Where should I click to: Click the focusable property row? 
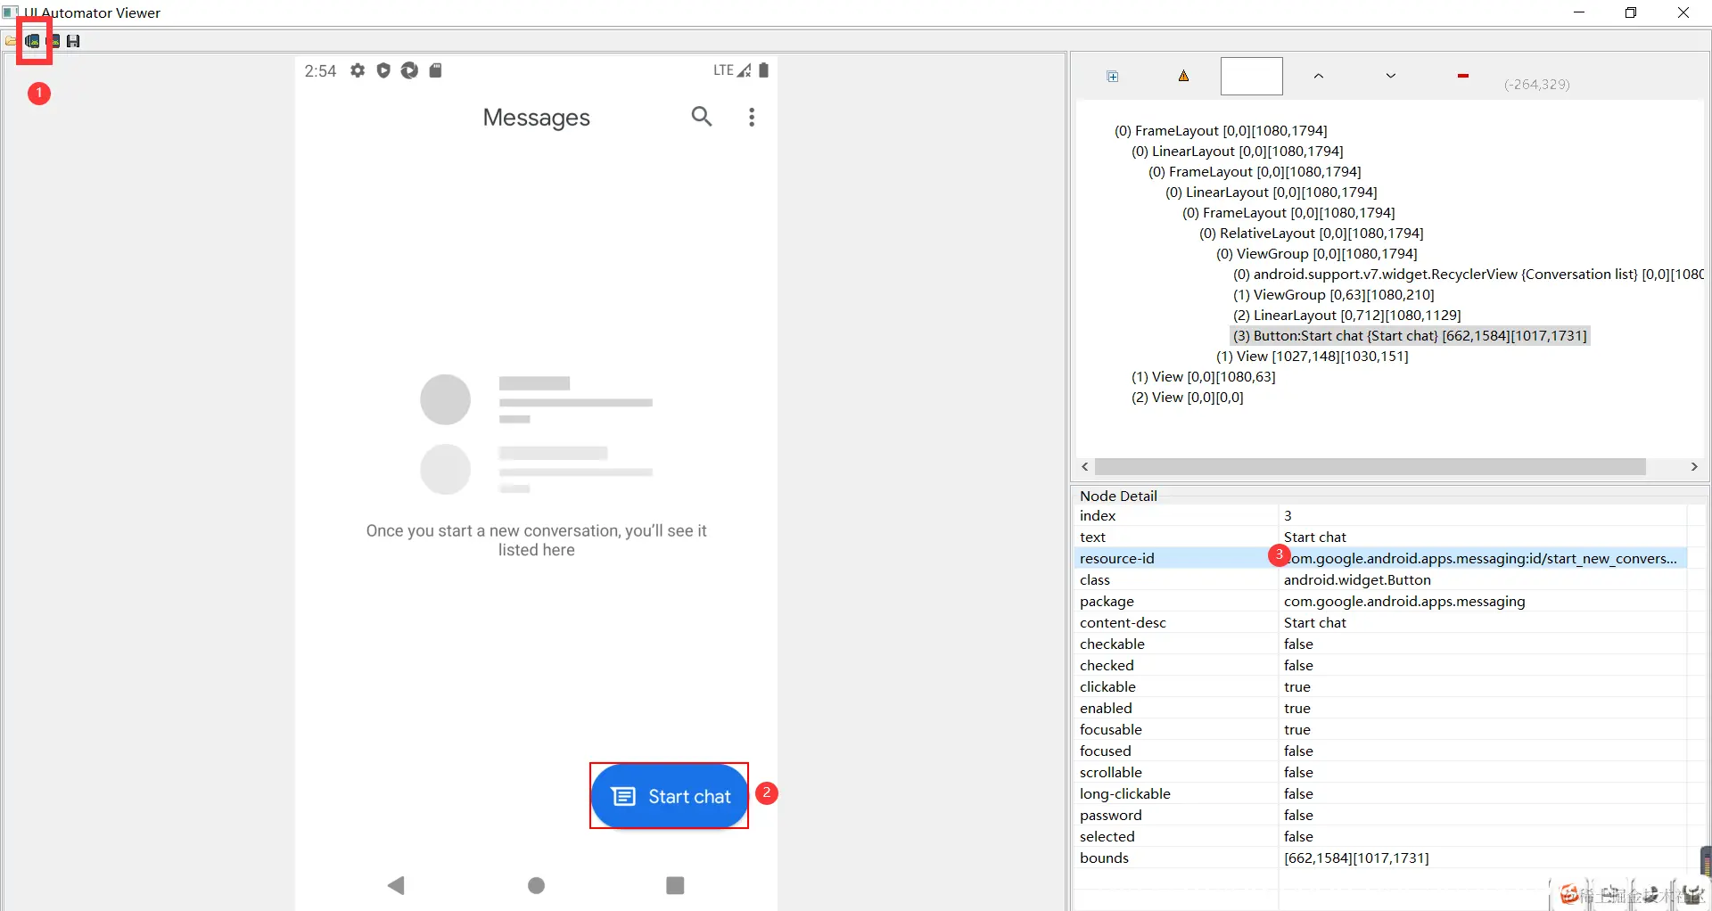[x=1379, y=730]
